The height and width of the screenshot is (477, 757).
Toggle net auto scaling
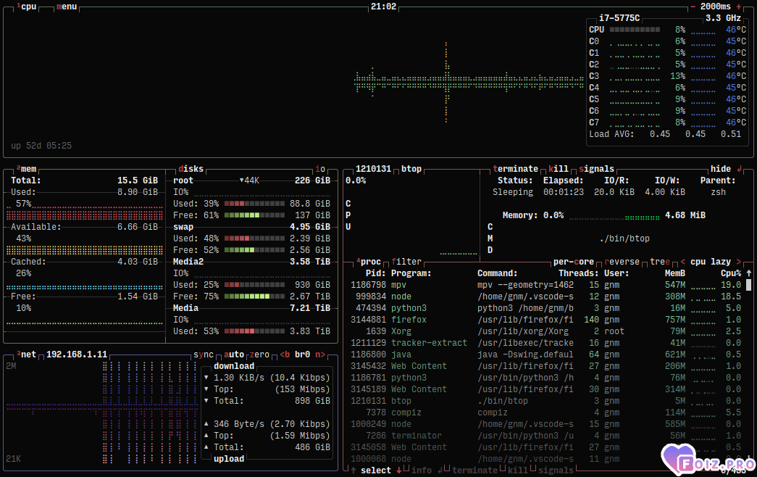pos(234,354)
